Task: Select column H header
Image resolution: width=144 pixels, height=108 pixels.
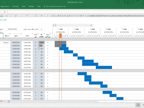Action: coord(41,16)
